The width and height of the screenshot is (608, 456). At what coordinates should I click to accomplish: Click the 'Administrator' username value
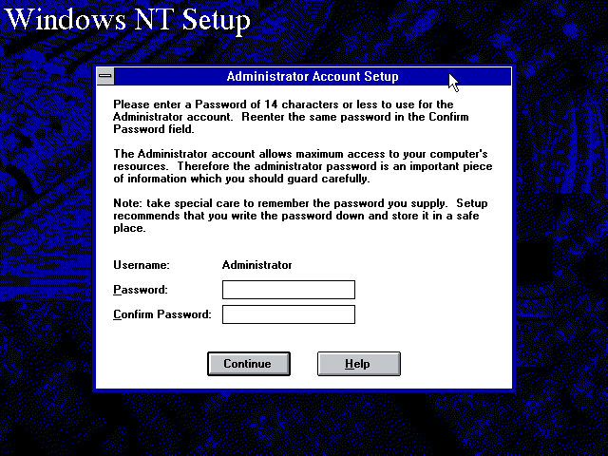tap(256, 265)
